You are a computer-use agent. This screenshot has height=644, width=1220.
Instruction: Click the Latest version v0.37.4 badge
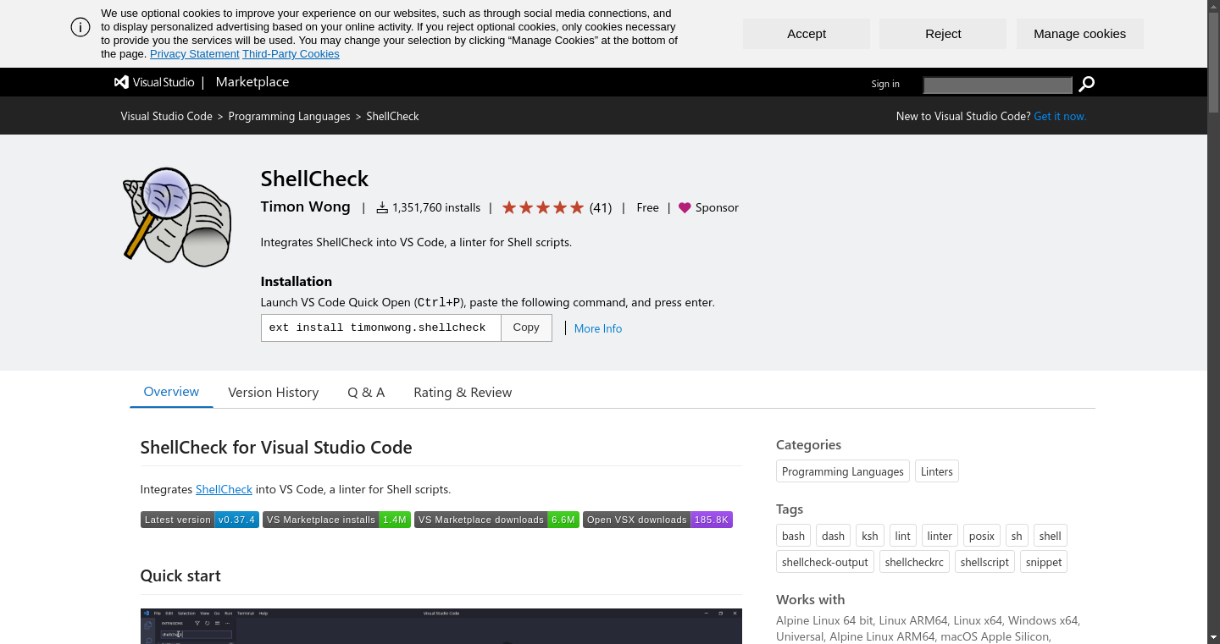point(200,520)
